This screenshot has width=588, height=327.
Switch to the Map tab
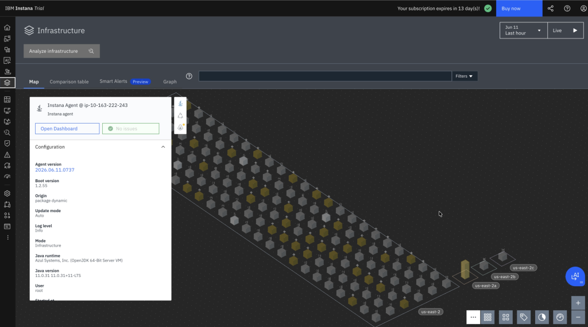[x=34, y=82]
